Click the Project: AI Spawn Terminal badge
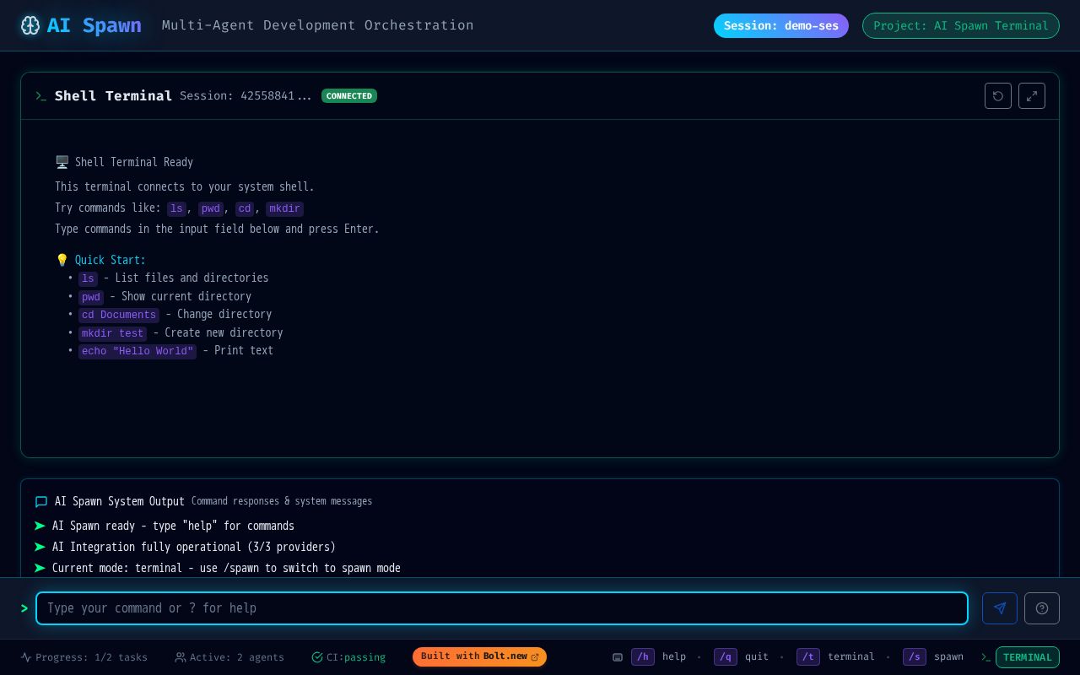Viewport: 1080px width, 675px height. 961,25
